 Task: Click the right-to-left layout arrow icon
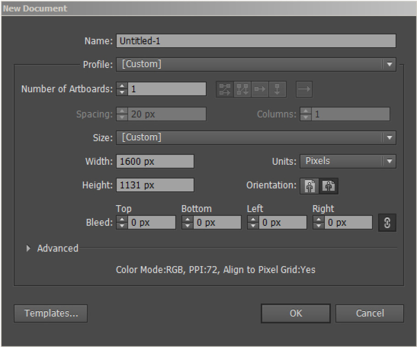[304, 89]
